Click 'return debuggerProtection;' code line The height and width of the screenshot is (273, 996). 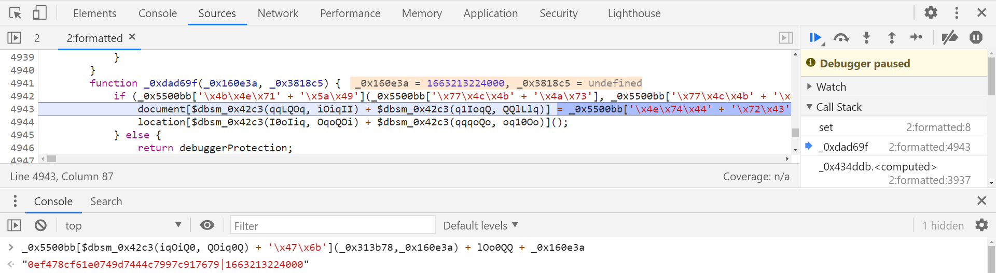pos(215,148)
